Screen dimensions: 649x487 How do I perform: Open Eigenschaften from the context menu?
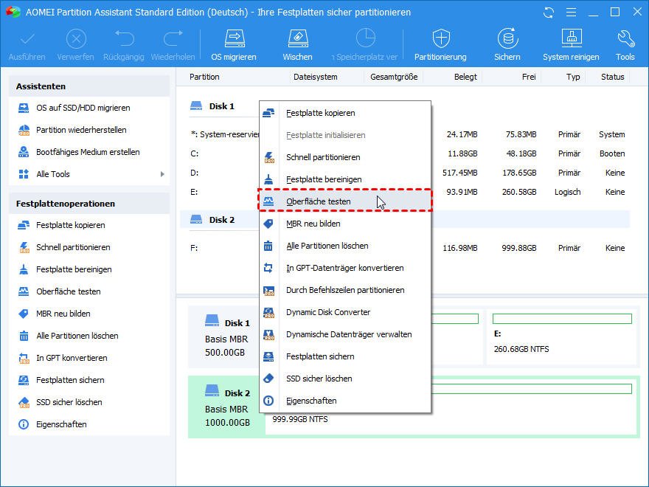[345, 401]
